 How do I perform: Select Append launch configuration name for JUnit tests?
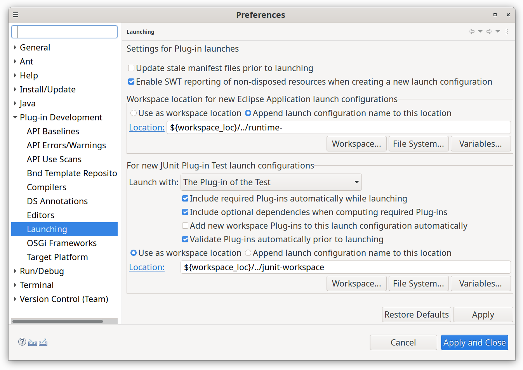(x=248, y=253)
